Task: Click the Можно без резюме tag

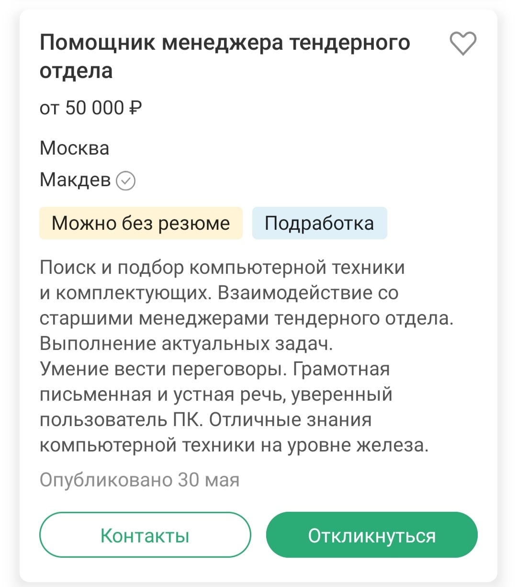Action: click(141, 223)
